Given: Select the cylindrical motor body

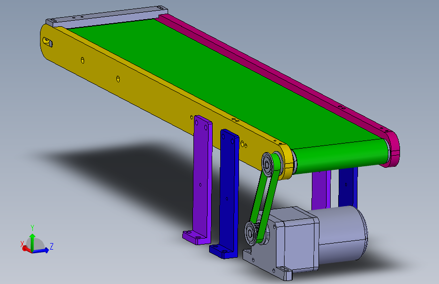Looking at the screenshot, I should [343, 235].
